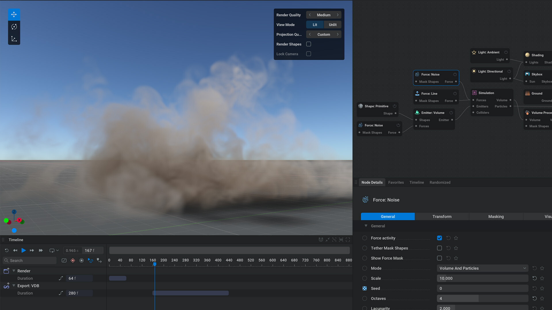Collapse the General section
The height and width of the screenshot is (310, 552).
[366, 226]
